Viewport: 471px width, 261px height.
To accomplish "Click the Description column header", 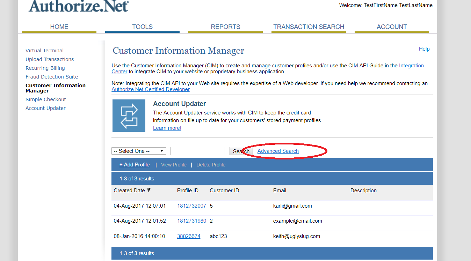I will point(363,191).
